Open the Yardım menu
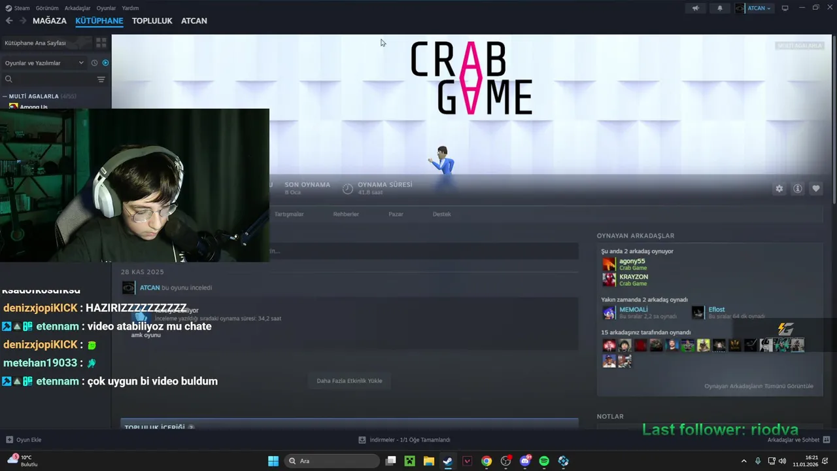This screenshot has width=837, height=471. (x=130, y=8)
